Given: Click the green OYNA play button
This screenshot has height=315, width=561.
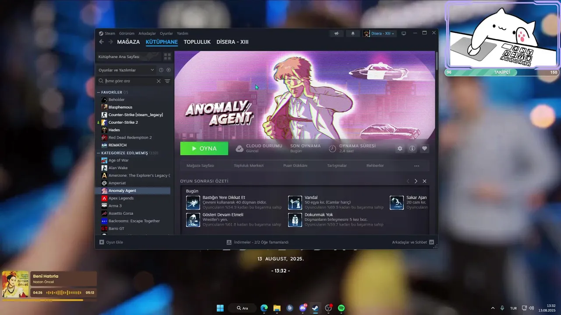Looking at the screenshot, I should click(x=204, y=148).
